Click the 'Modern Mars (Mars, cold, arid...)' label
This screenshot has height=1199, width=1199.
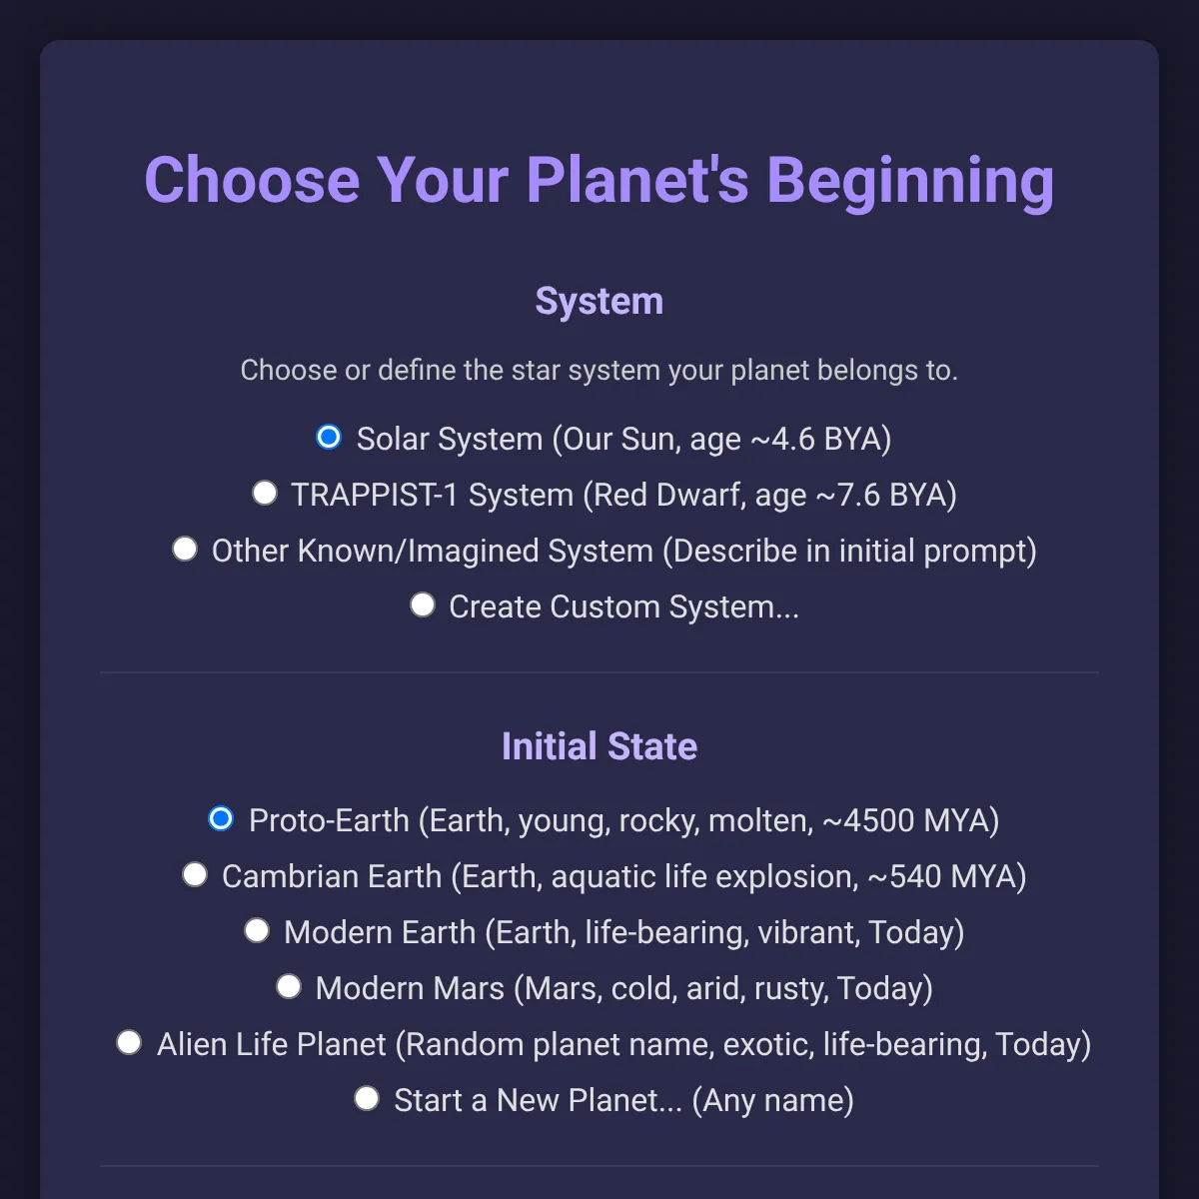coord(623,989)
